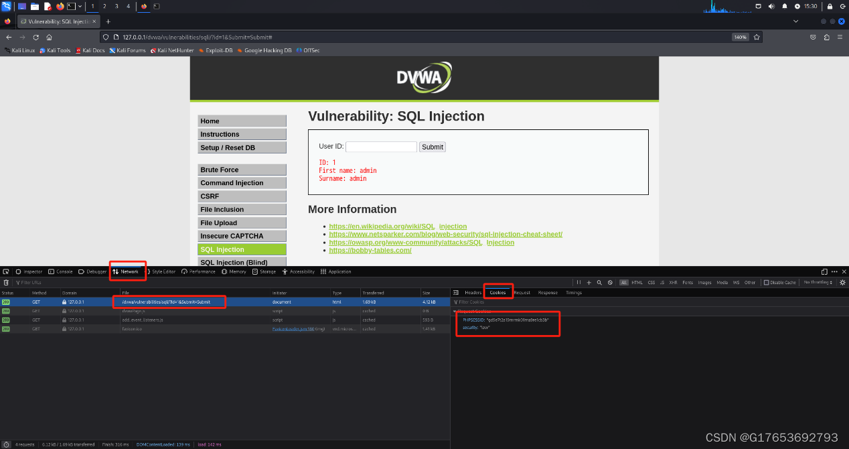Image resolution: width=849 pixels, height=449 pixels.
Task: Collapse the Request Cookies section
Action: point(455,311)
